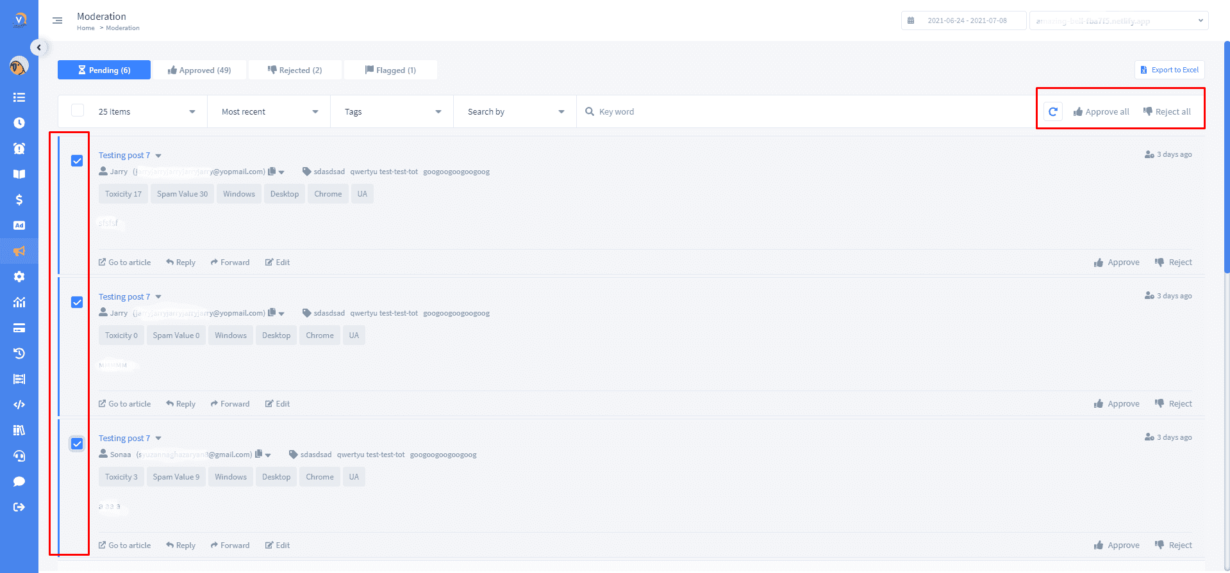The height and width of the screenshot is (573, 1230).
Task: Open the Tags filter dropdown
Action: pyautogui.click(x=393, y=111)
